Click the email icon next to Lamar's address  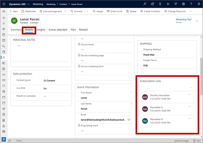point(129,120)
